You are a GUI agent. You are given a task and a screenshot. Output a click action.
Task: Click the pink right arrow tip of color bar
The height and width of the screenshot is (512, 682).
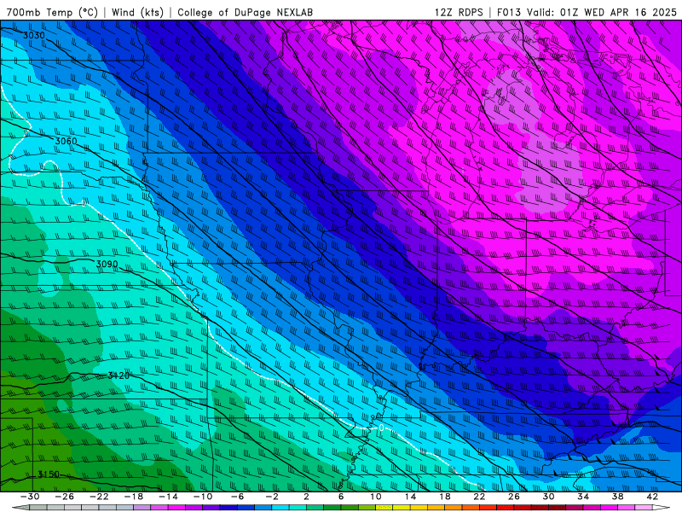click(662, 508)
